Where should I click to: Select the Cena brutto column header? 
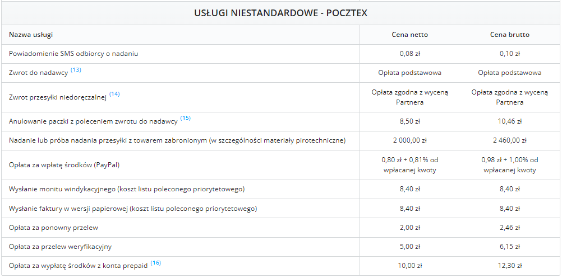[x=509, y=35]
